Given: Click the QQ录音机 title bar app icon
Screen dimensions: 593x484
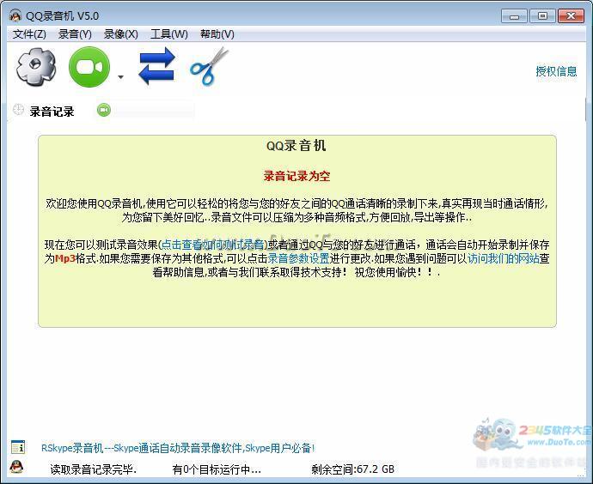Looking at the screenshot, I should 15,15.
